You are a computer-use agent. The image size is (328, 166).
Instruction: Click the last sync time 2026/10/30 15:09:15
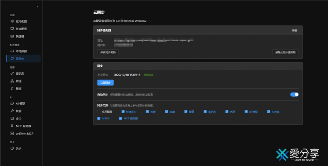127,75
